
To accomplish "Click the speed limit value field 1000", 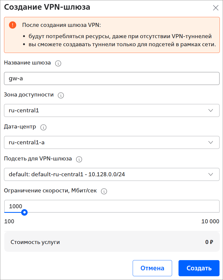I will 111,206.
